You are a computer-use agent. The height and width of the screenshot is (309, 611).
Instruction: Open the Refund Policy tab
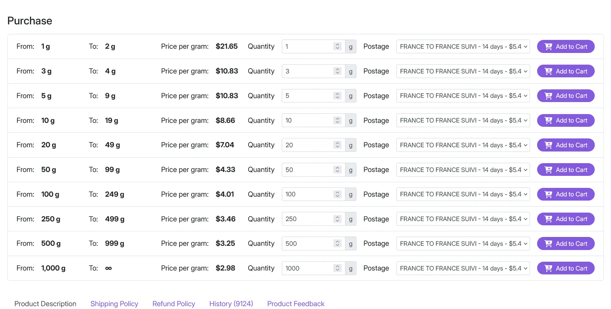(x=174, y=304)
